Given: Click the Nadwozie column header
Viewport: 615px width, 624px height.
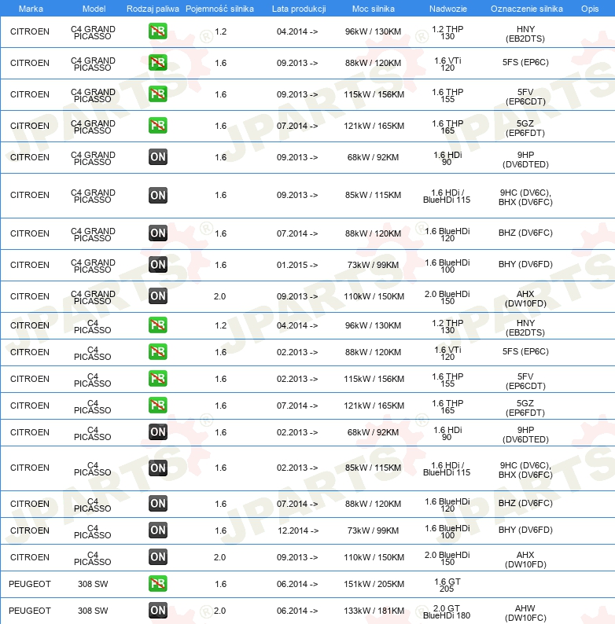Looking at the screenshot, I should (447, 9).
